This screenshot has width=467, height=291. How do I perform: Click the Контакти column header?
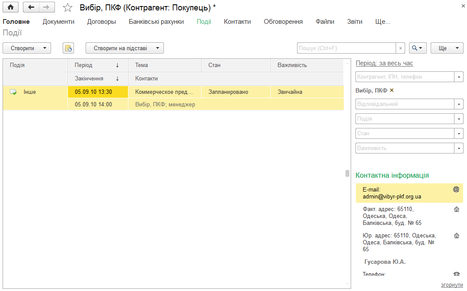tap(236, 79)
